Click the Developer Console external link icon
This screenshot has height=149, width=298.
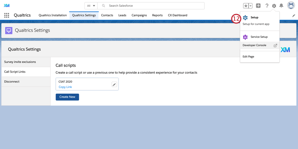(275, 46)
